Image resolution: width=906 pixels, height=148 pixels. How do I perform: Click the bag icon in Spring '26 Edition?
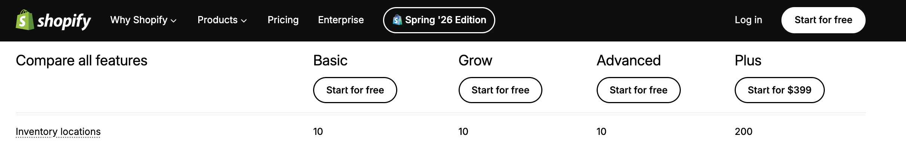[x=397, y=20]
